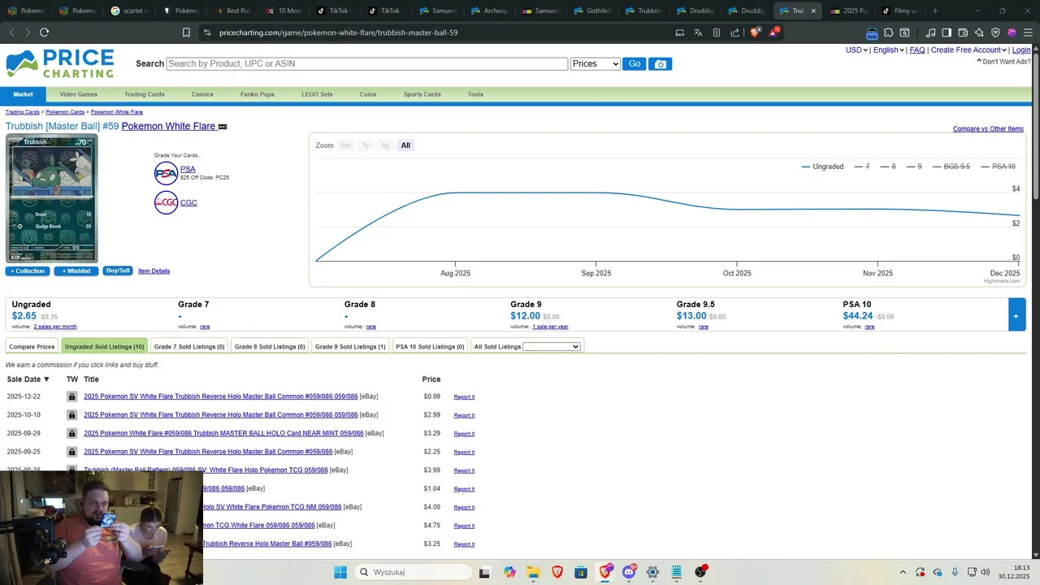
Task: Toggle the grade 7 series in legend
Action: (x=862, y=167)
